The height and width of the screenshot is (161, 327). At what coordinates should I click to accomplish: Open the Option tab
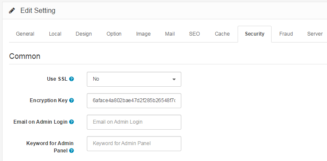coord(114,34)
